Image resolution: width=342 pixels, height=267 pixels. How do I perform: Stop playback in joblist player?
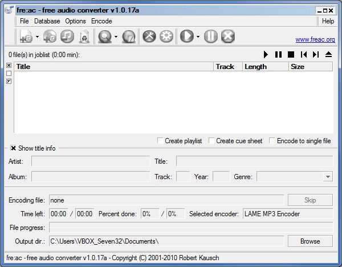click(291, 54)
